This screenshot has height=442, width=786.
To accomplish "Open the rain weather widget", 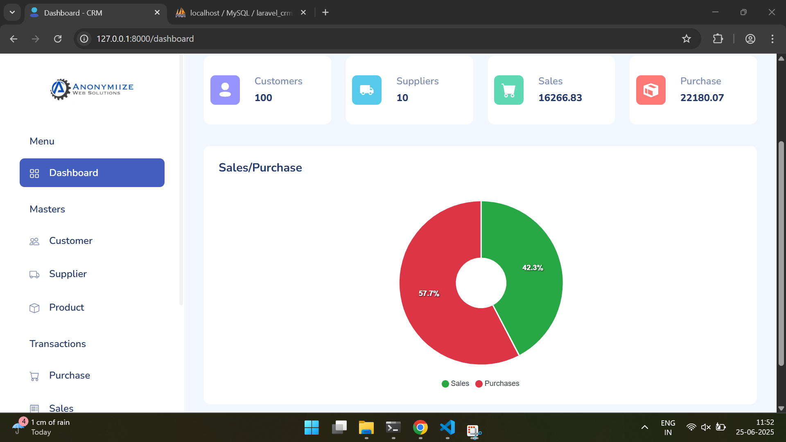I will (x=41, y=427).
